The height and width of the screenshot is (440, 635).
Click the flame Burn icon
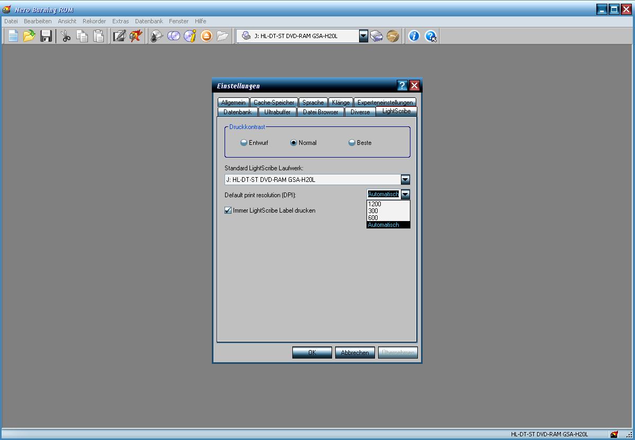136,36
